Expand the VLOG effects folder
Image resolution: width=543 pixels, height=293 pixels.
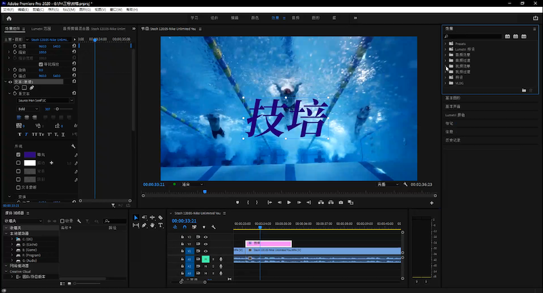446,81
